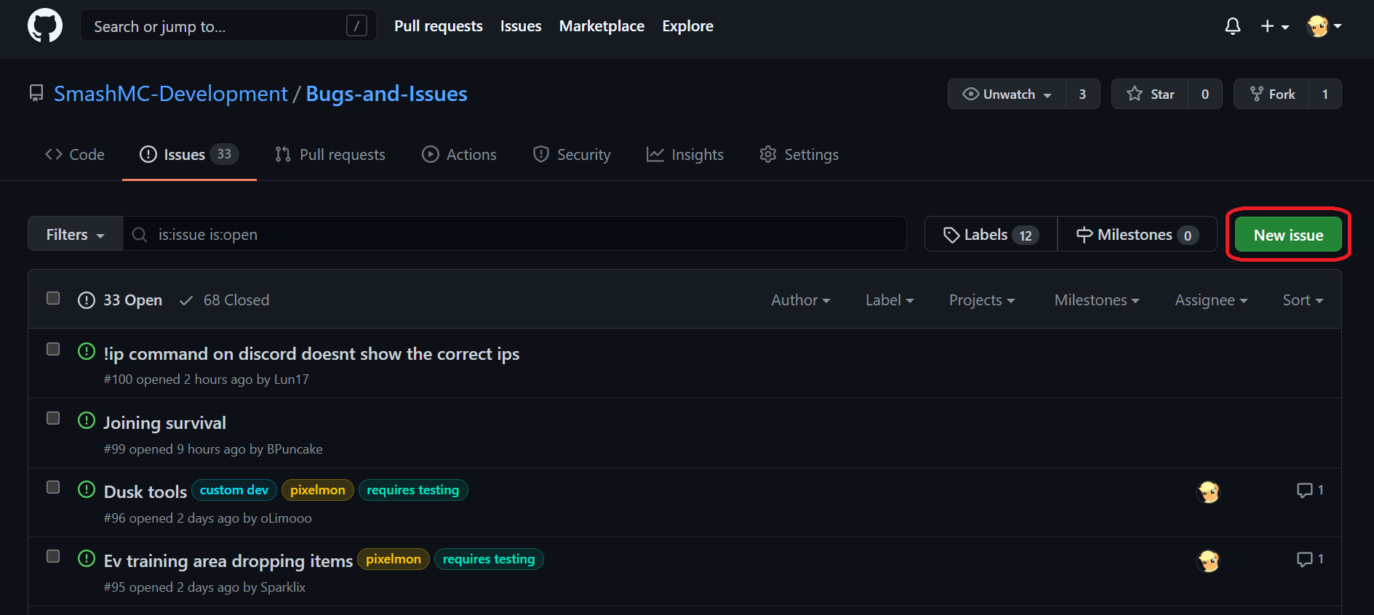Show the 33 Open issues
This screenshot has width=1374, height=615.
tap(120, 300)
